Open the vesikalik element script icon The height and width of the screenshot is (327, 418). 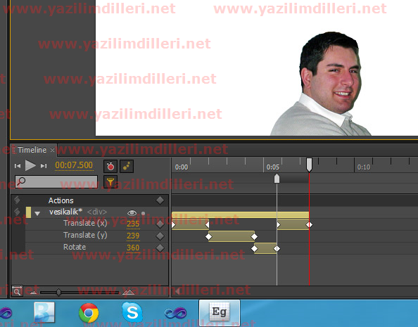coord(17,212)
